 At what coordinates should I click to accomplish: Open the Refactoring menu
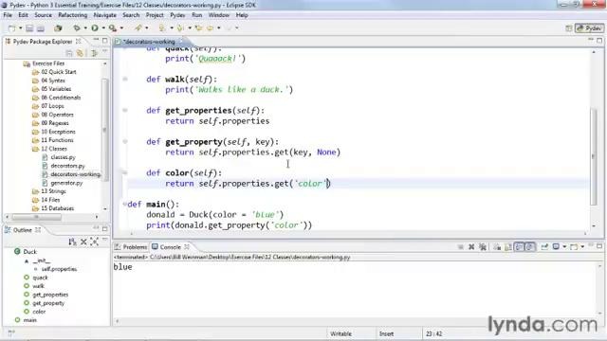click(x=73, y=15)
